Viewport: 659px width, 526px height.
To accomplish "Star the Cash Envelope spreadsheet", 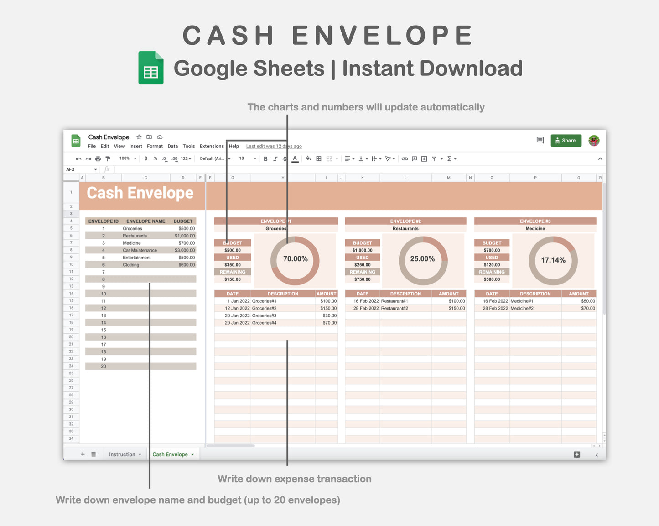I will (139, 137).
